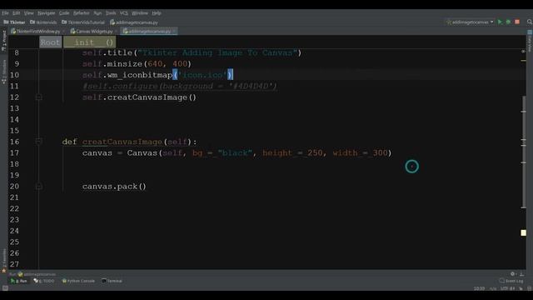Viewport: 533px width, 300px height.
Task: Click the addimagetocanvas.py breadcrumb
Action: (x=134, y=22)
